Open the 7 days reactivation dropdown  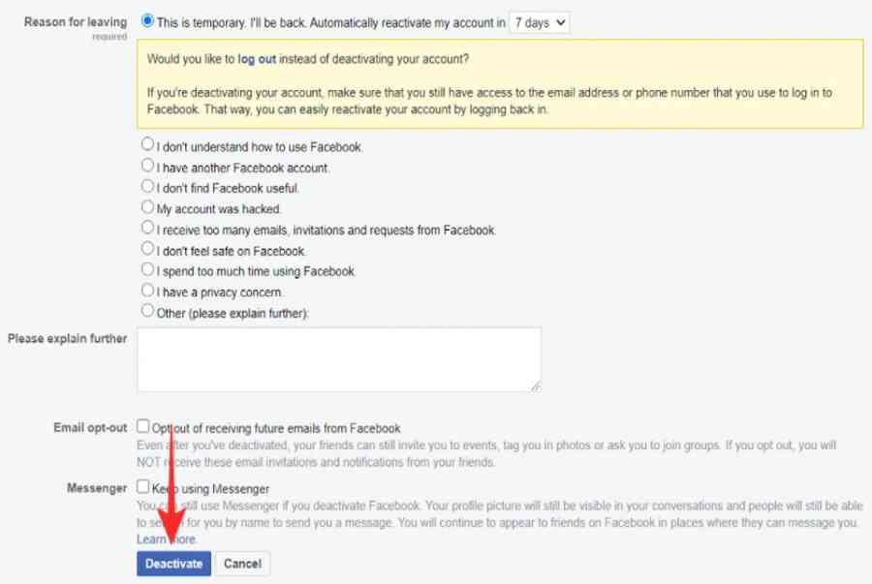click(540, 22)
